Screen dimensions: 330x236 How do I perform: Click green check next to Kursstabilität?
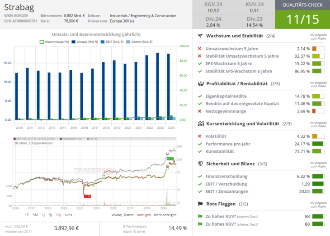[200, 151]
